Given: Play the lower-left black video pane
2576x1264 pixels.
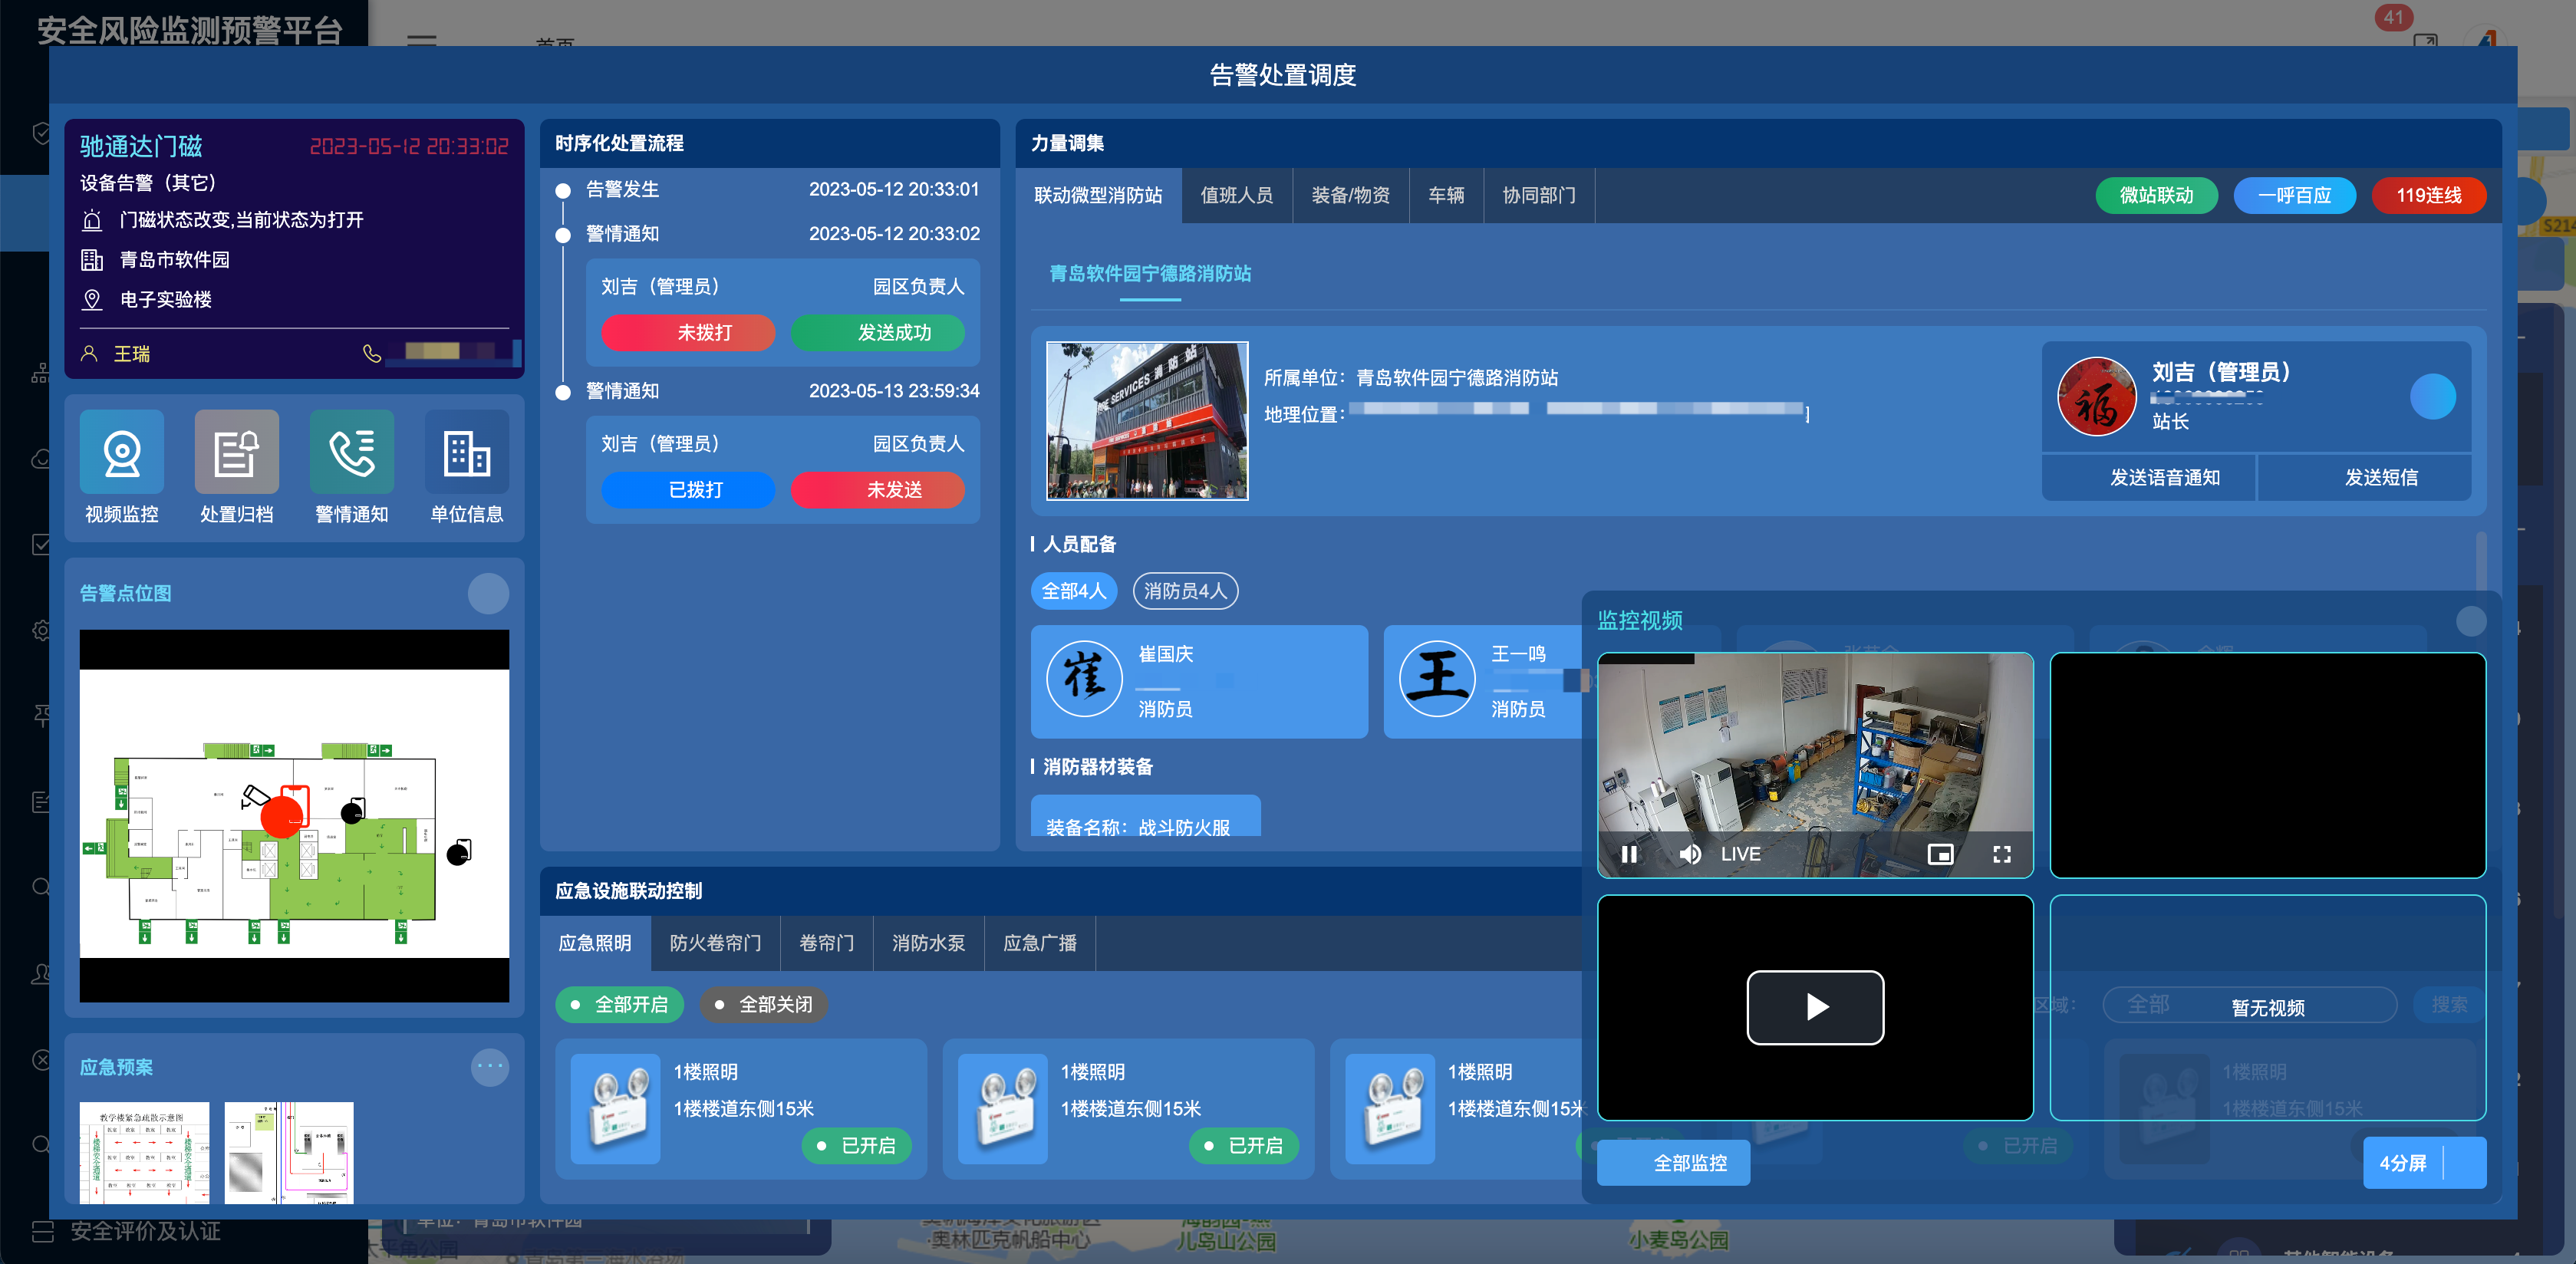Looking at the screenshot, I should click(x=1815, y=1007).
